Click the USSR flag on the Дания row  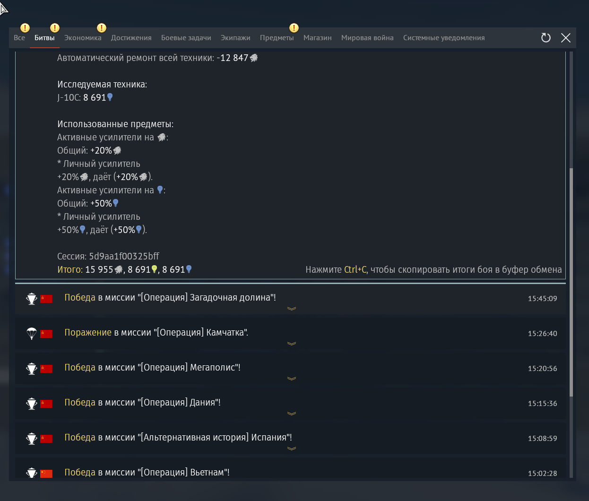(46, 404)
